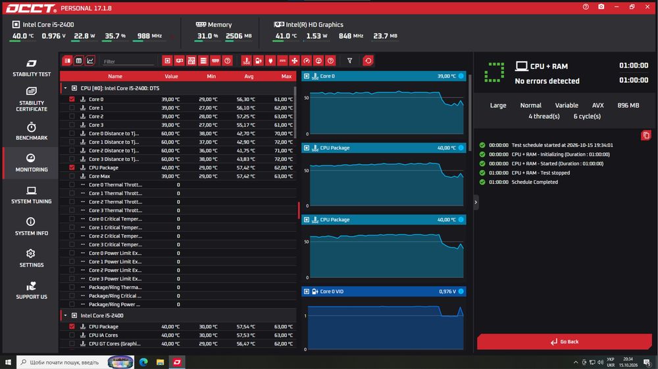Check the Core 1 sensor checkbox

(72, 108)
